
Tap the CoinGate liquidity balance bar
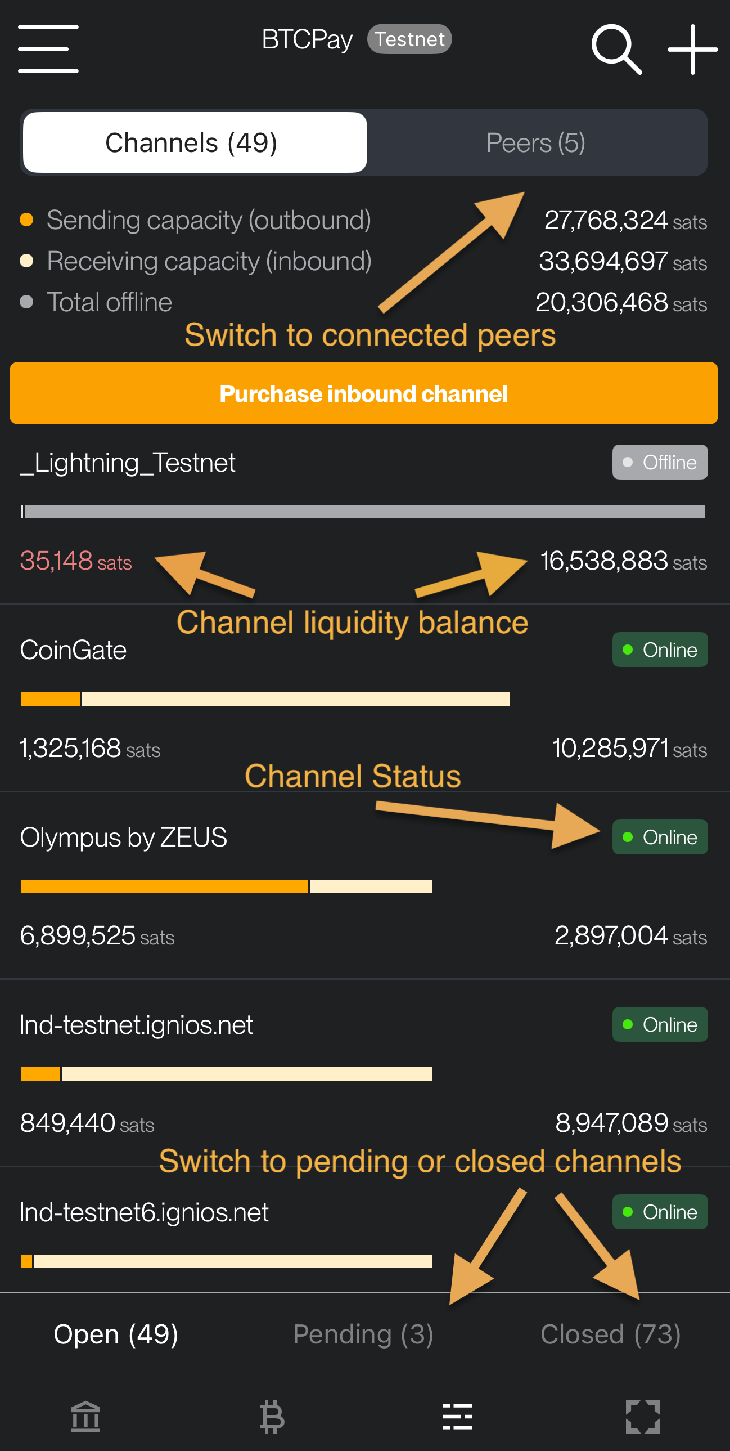264,699
